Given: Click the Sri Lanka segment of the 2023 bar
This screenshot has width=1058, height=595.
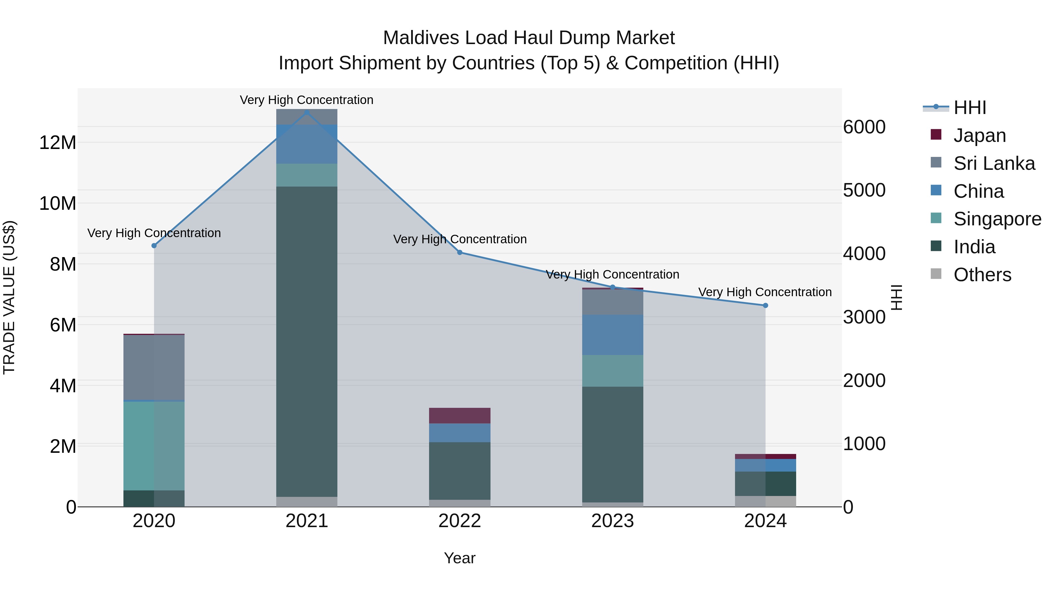Looking at the screenshot, I should pos(613,302).
